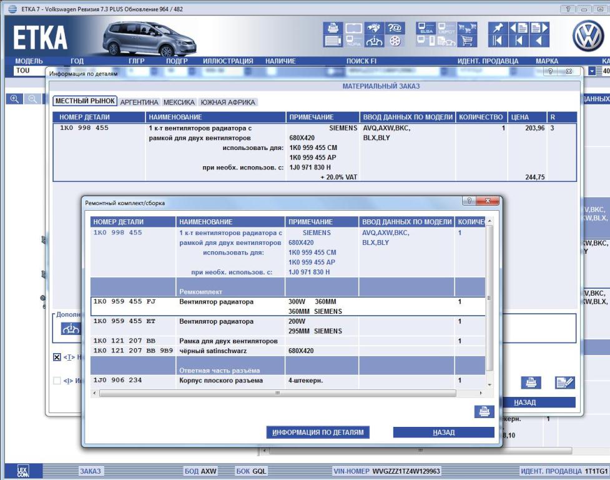This screenshot has width=610, height=480.
Task: Click the pushpin icon in toolbar
Action: (498, 28)
